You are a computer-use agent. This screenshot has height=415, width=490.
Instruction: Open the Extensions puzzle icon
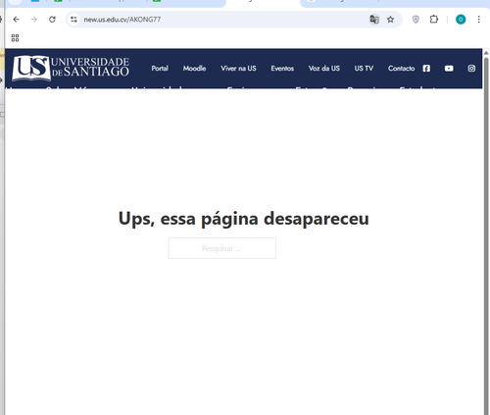pyautogui.click(x=434, y=20)
